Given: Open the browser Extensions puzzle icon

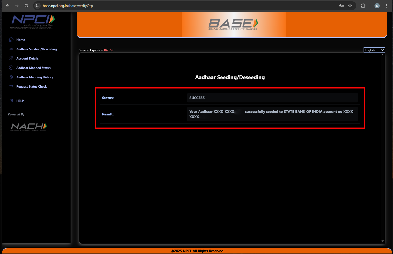Looking at the screenshot, I should coord(363,6).
